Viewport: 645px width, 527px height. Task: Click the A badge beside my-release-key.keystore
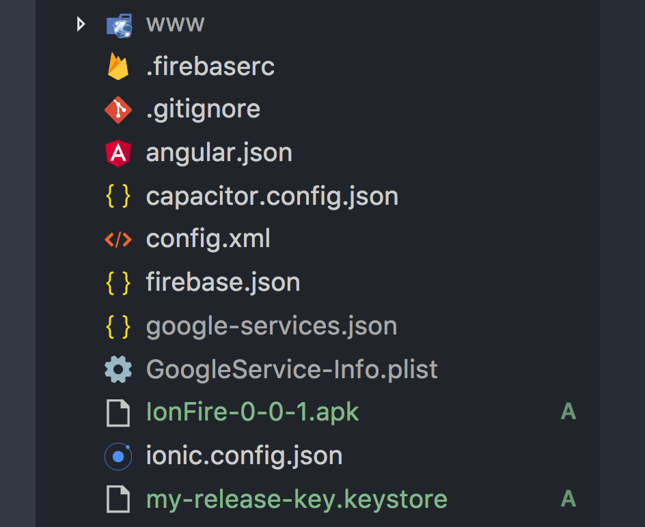(x=568, y=499)
